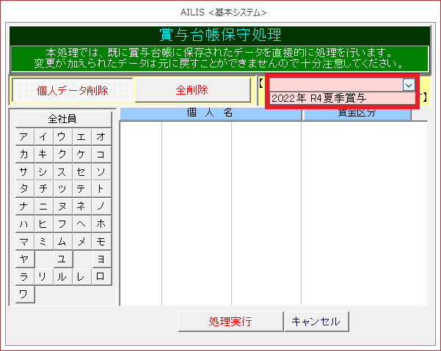Filter by the ナ kana key
The image size is (441, 351).
coord(24,206)
